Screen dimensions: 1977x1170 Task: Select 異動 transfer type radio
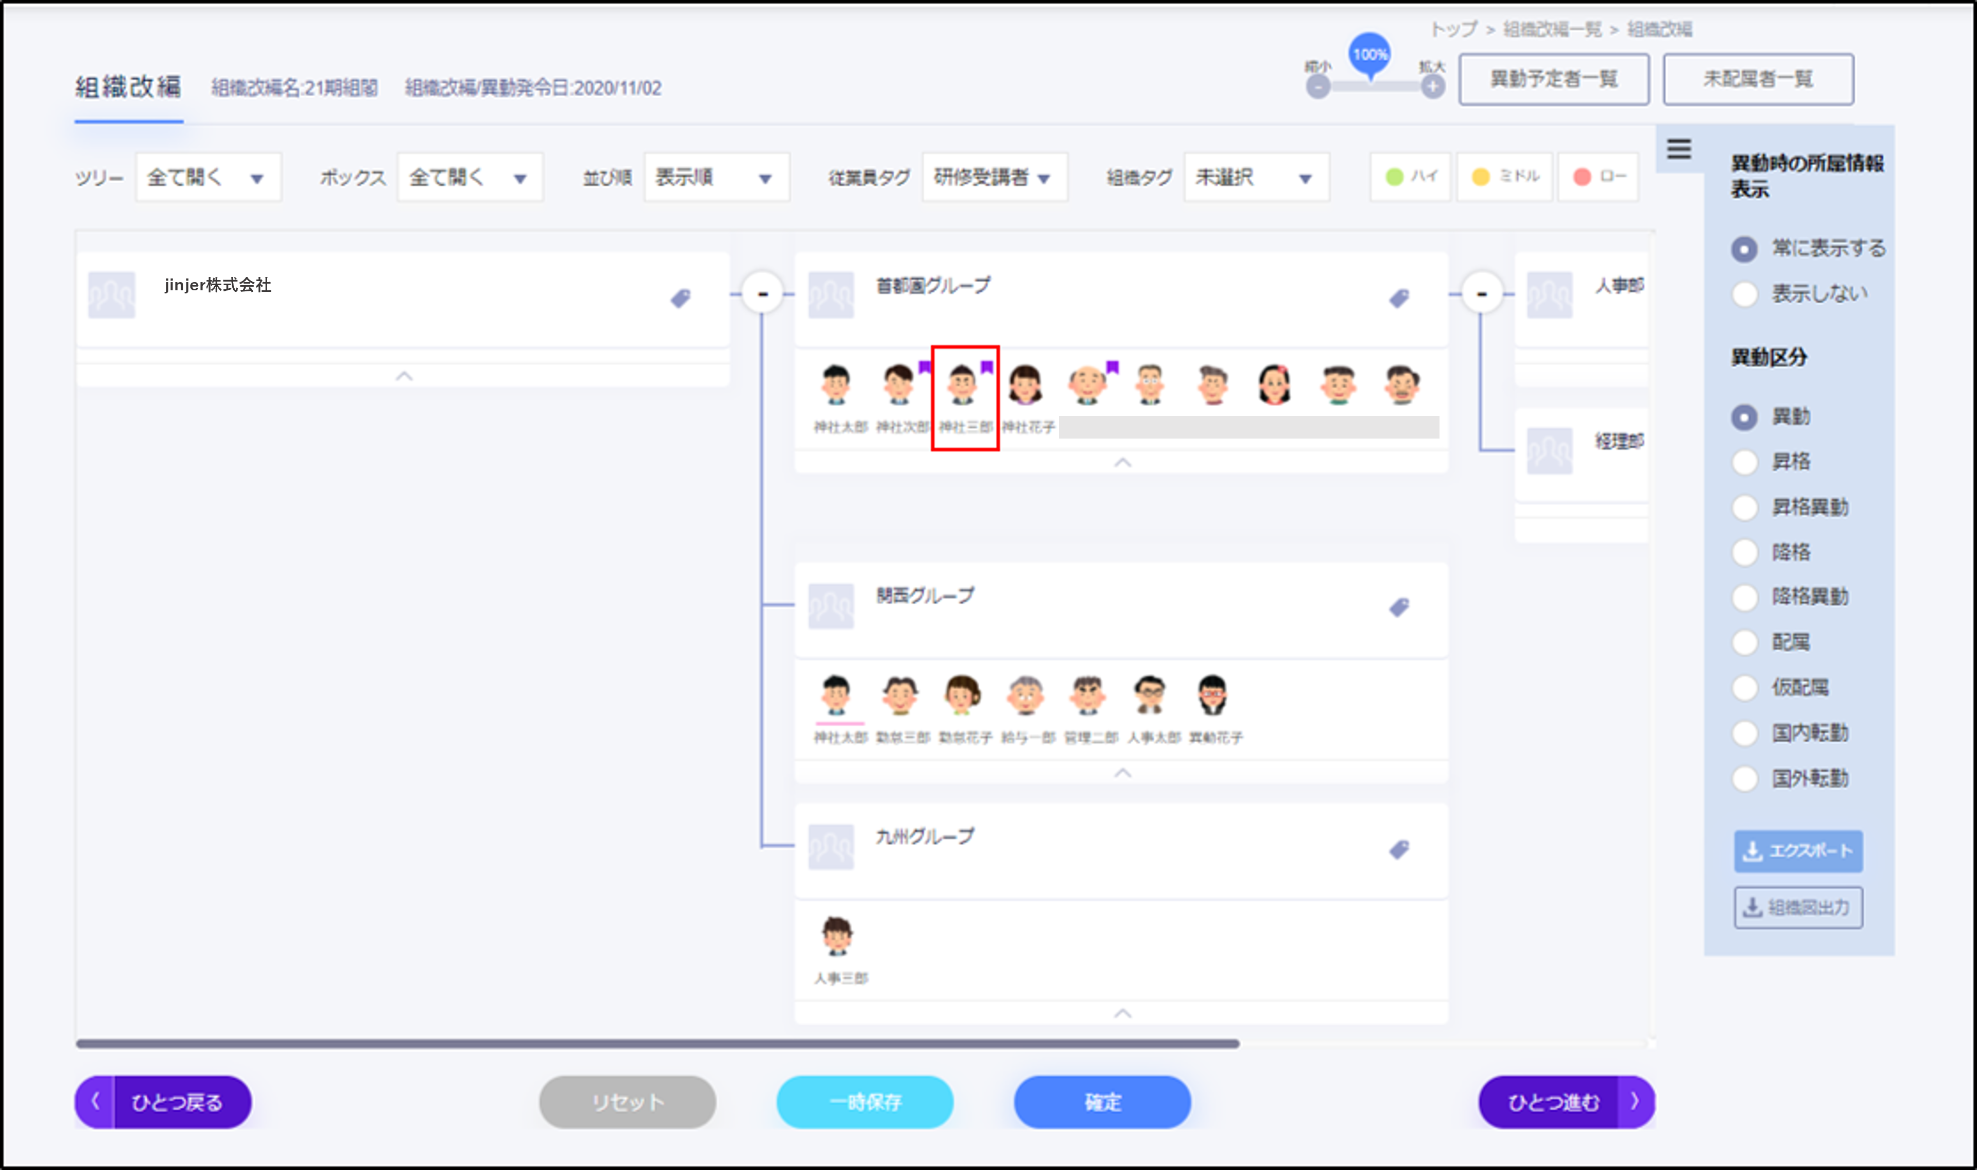(x=1744, y=417)
